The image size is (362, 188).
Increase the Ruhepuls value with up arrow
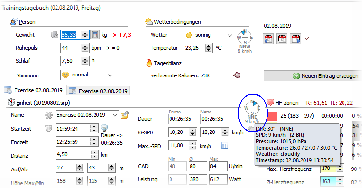tap(85, 46)
